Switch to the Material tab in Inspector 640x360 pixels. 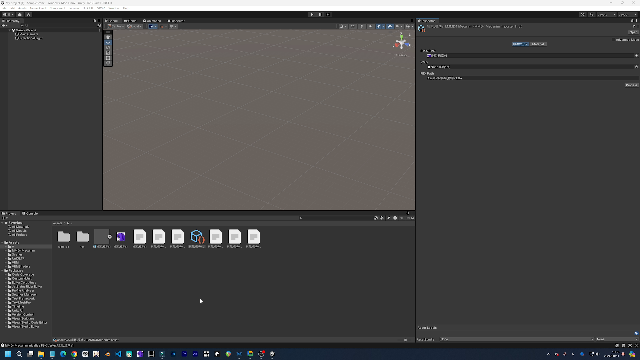coord(538,44)
